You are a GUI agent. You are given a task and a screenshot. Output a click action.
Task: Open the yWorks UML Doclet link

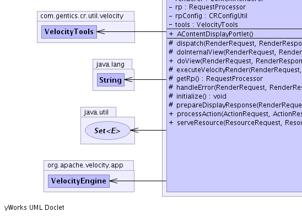[x=34, y=208]
